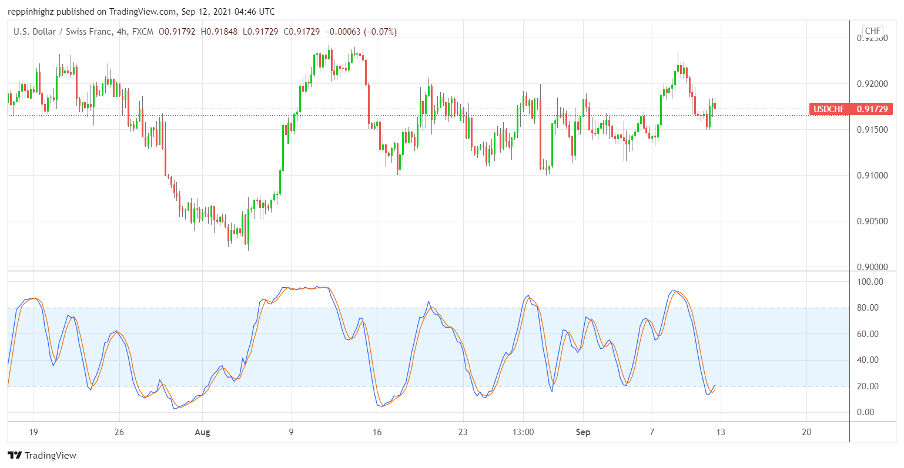Screen dimensions: 904x468
Task: Click the low value L0.91729
Action: 261,31
